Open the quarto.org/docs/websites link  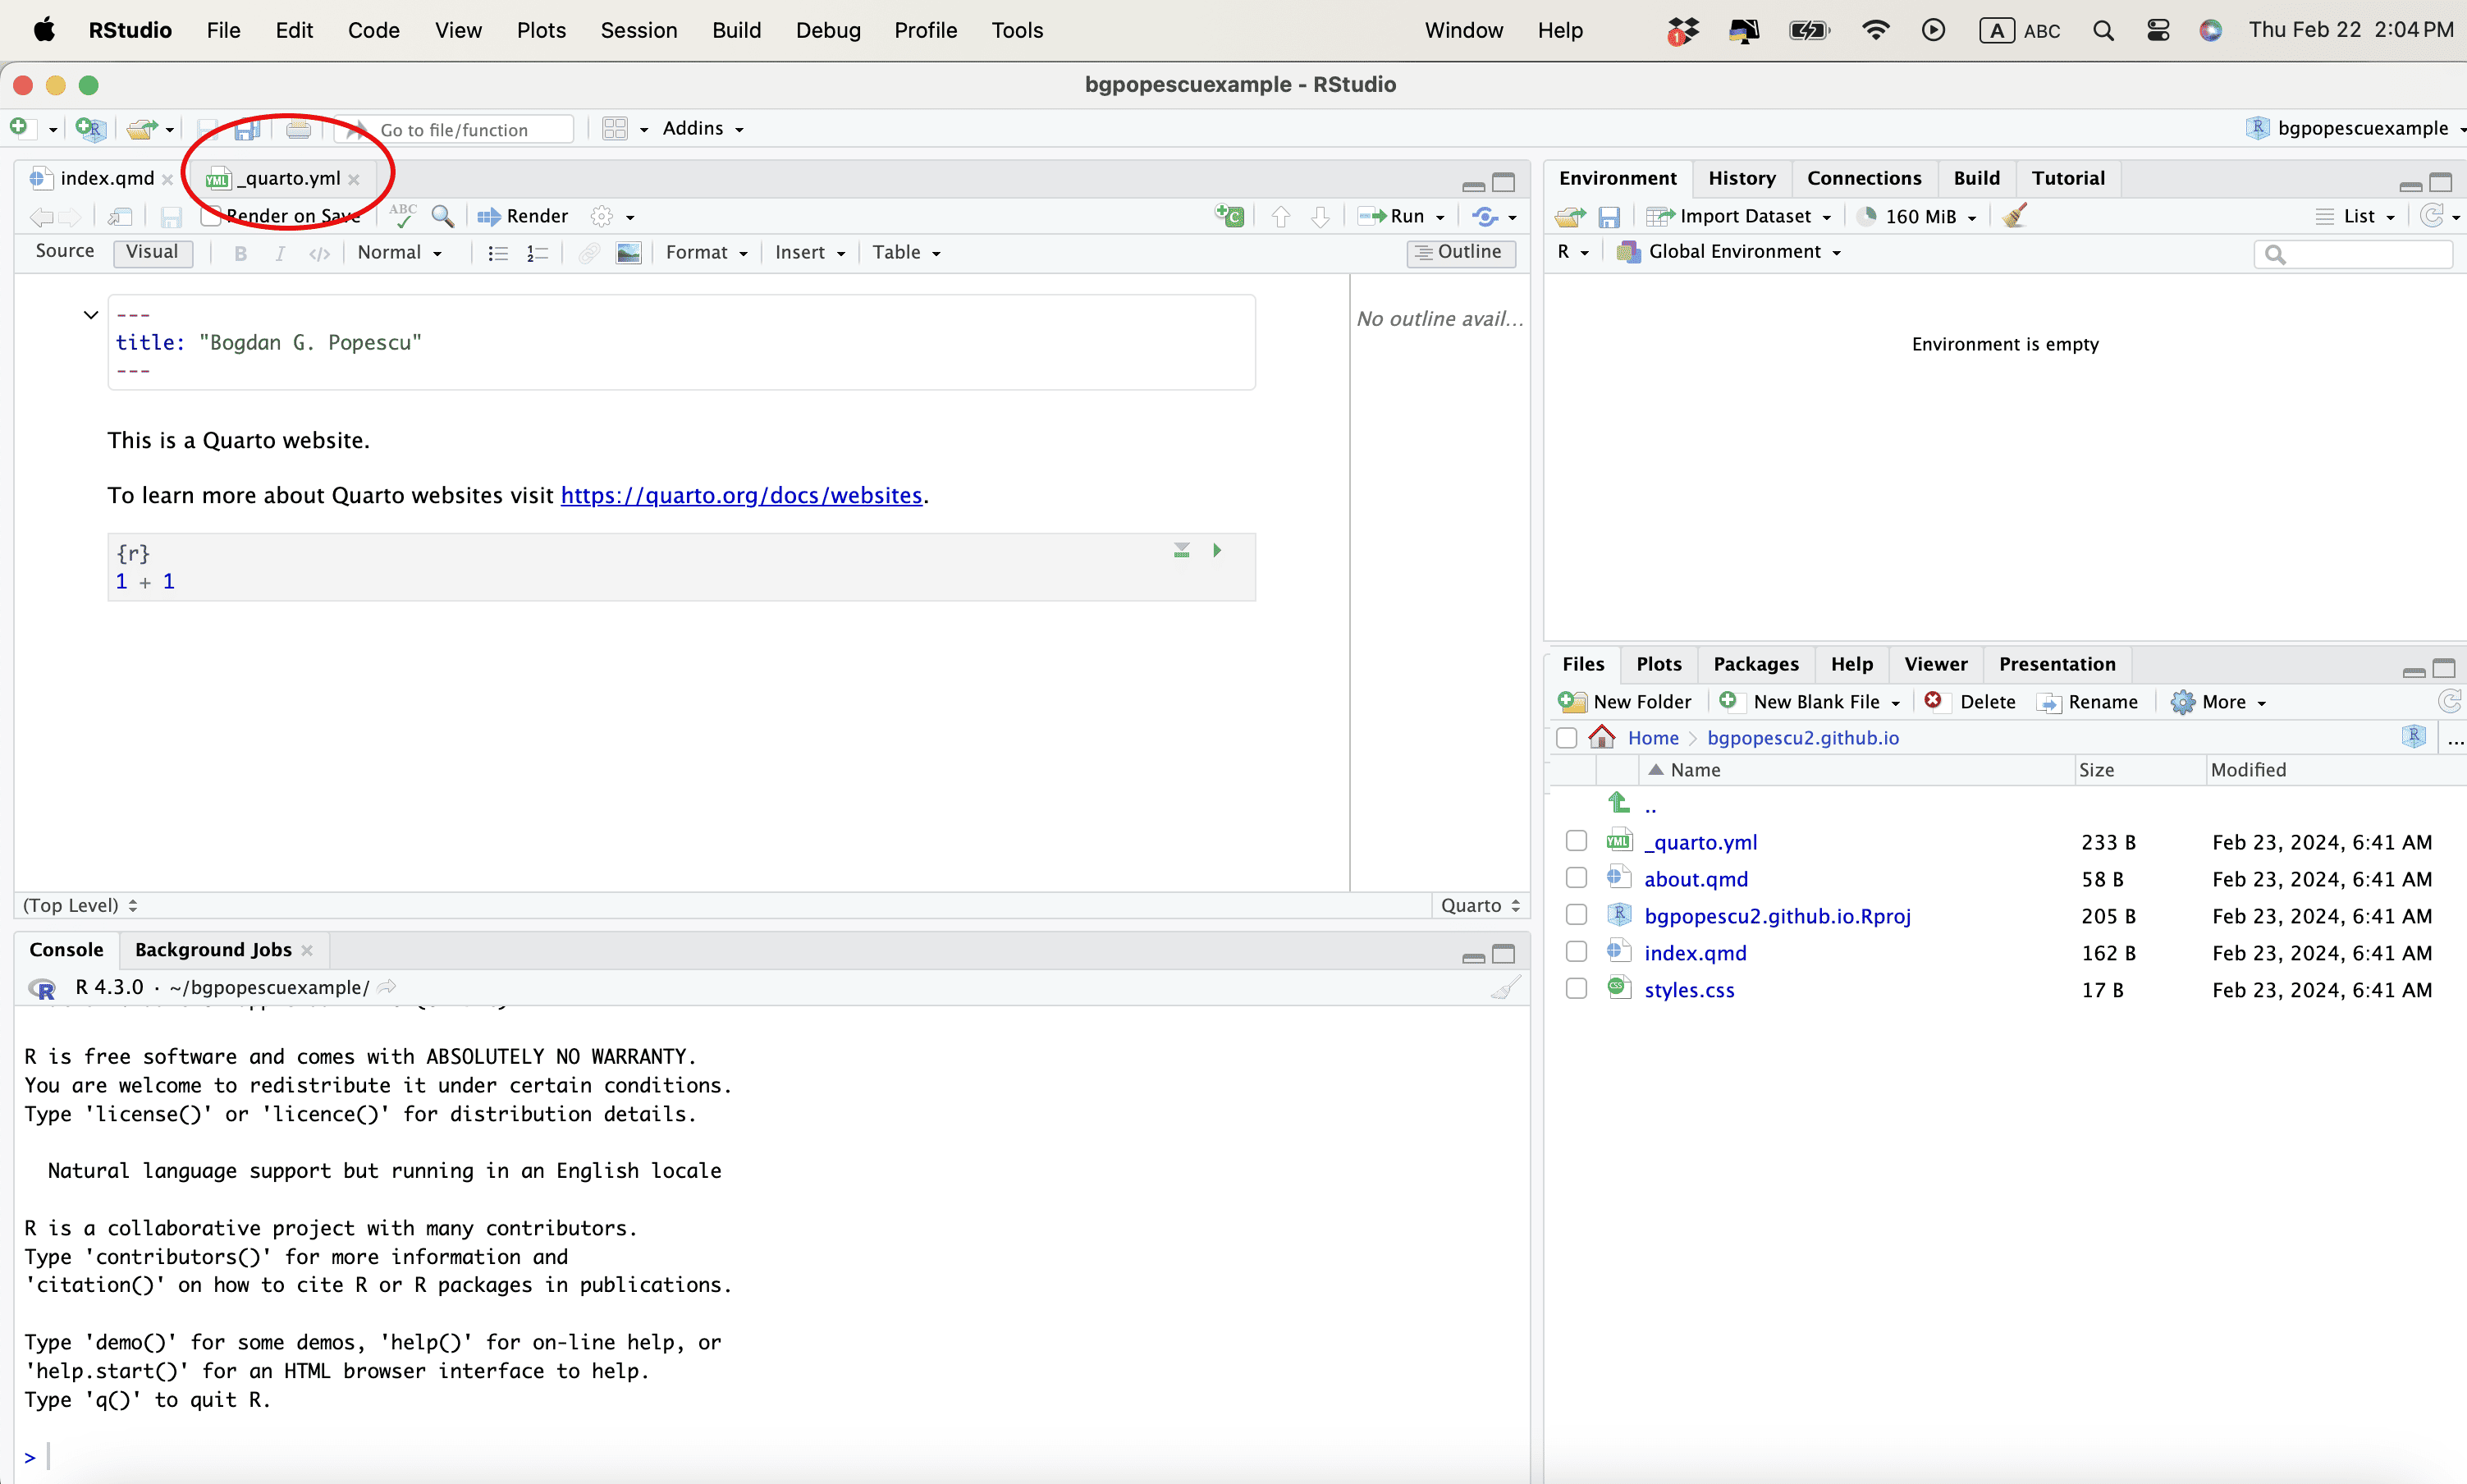741,495
